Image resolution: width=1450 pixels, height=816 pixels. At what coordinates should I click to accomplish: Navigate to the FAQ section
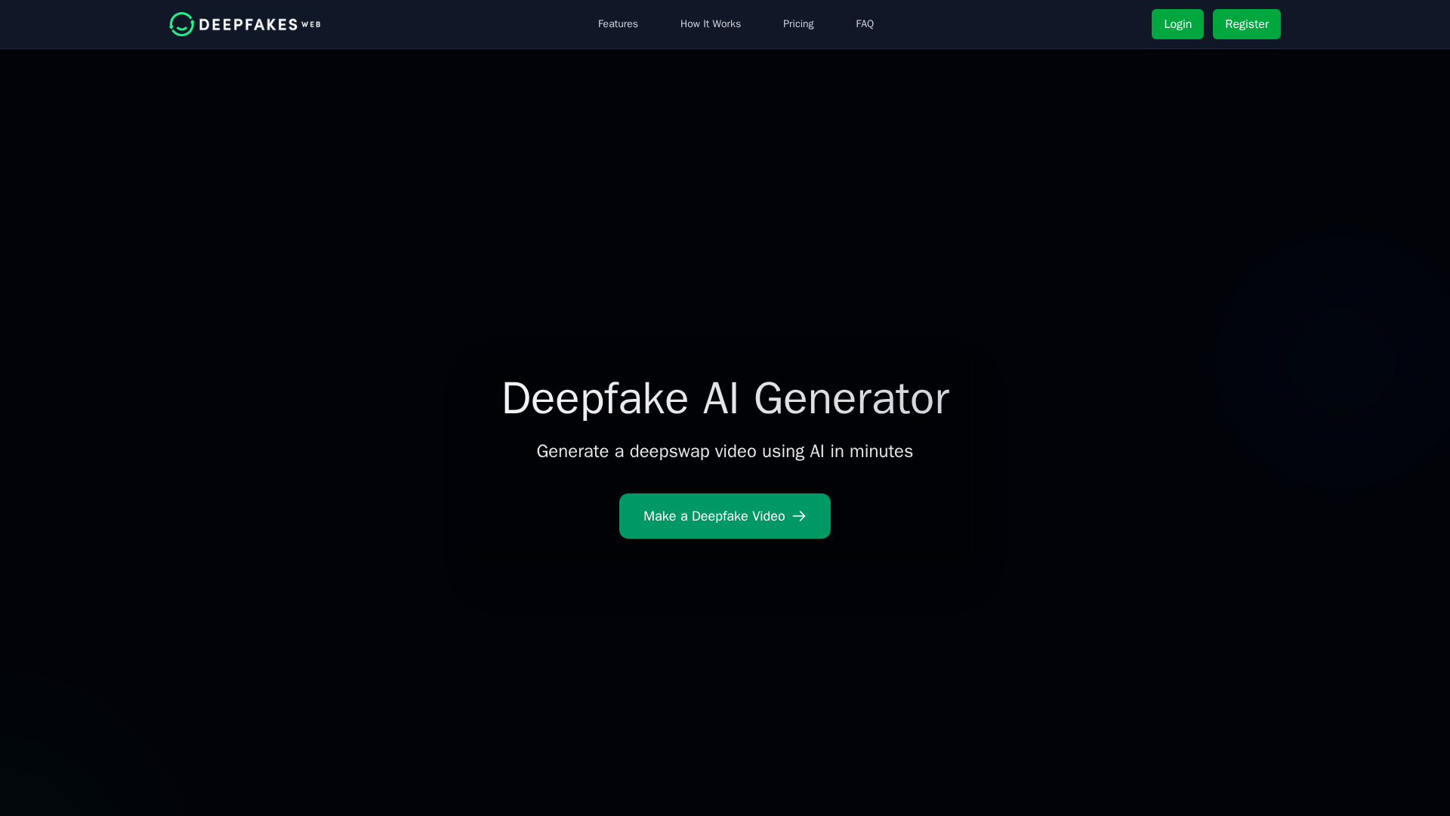[864, 24]
